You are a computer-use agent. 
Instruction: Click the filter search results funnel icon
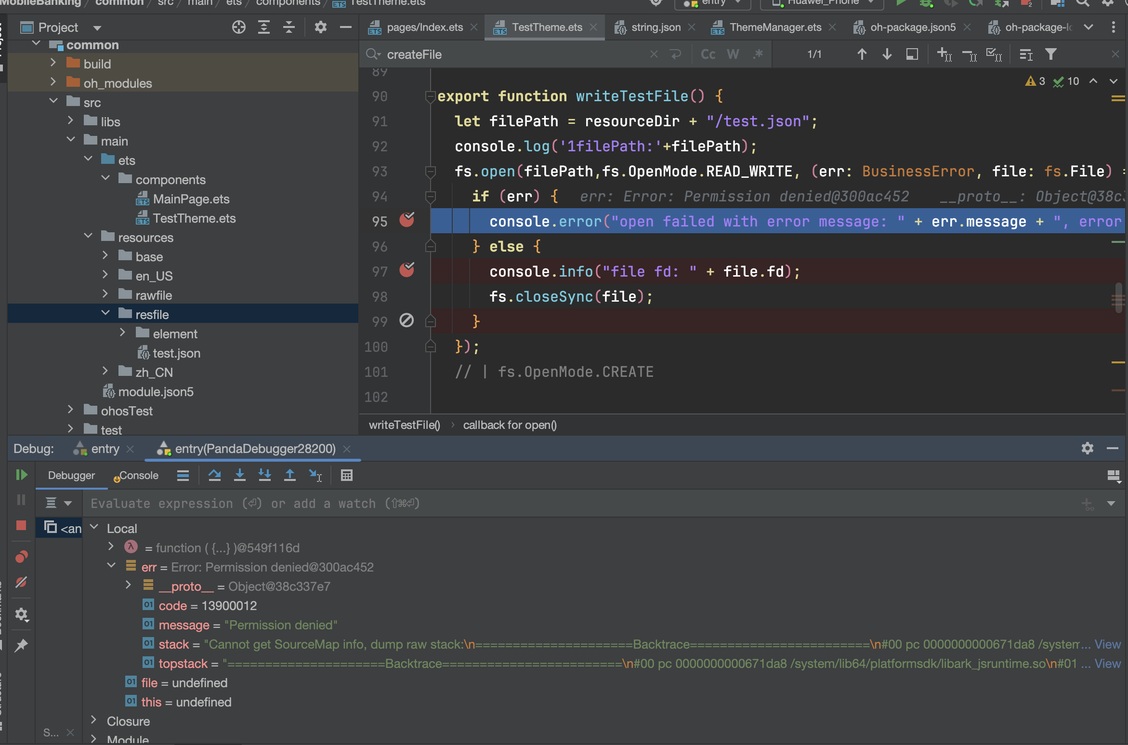1051,54
